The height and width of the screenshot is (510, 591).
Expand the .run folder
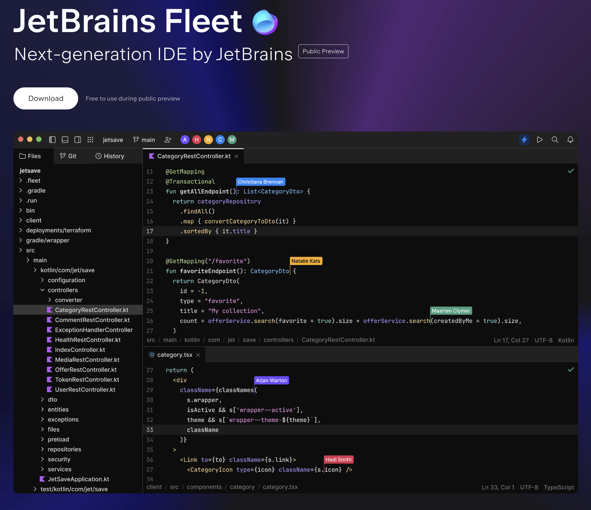[x=21, y=201]
